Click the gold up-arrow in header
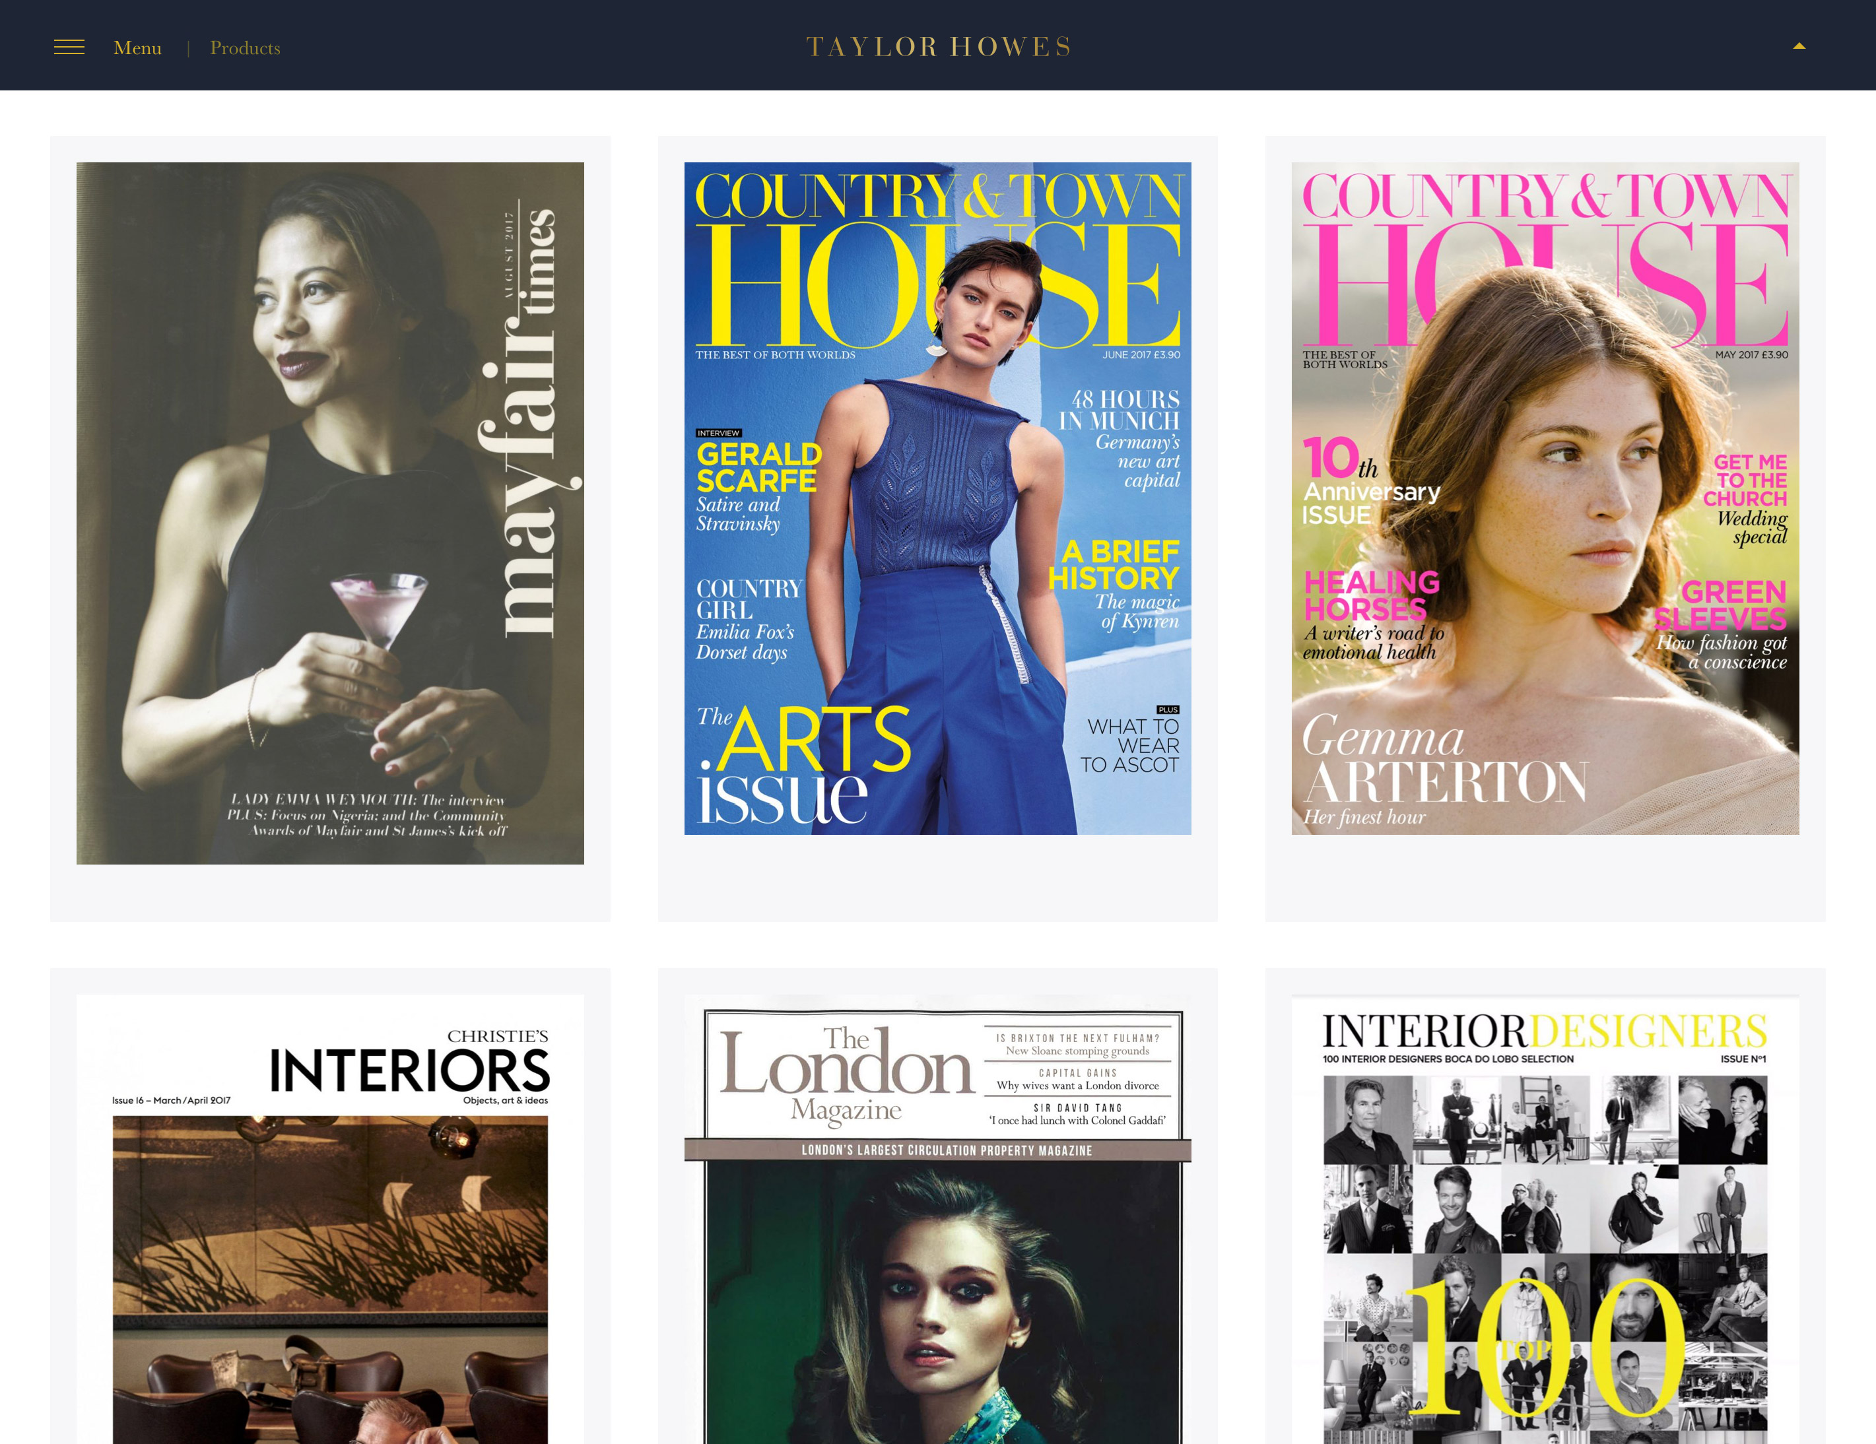Image resolution: width=1876 pixels, height=1444 pixels. (x=1799, y=46)
